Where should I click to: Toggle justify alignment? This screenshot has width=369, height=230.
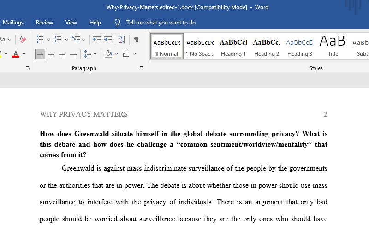point(73,54)
